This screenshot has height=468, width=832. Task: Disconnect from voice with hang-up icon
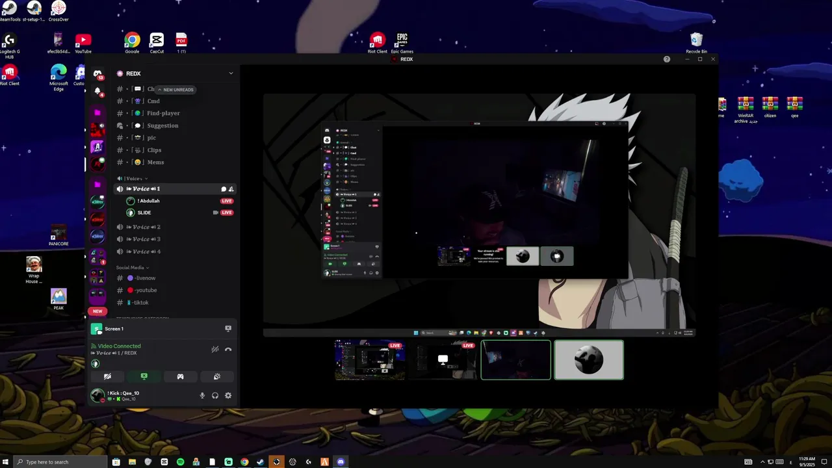coord(228,350)
